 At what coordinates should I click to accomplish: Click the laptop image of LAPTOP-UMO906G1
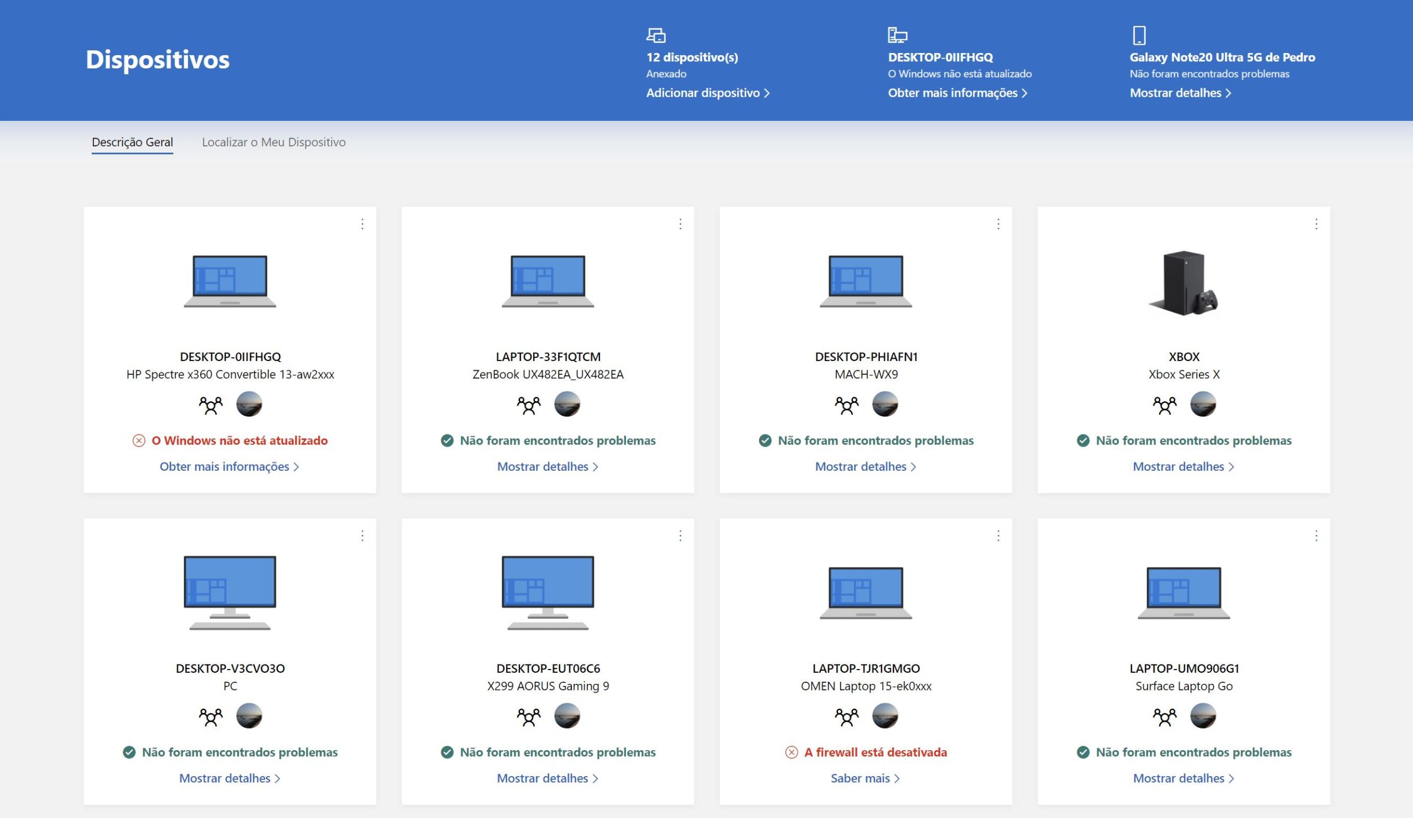click(x=1184, y=593)
